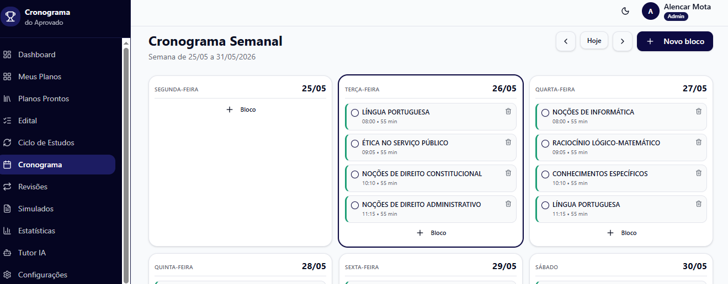Mark Wednesday's LÍNGUA PORTUGUESA as done
Screen dimensions: 728x284
[x=545, y=205]
